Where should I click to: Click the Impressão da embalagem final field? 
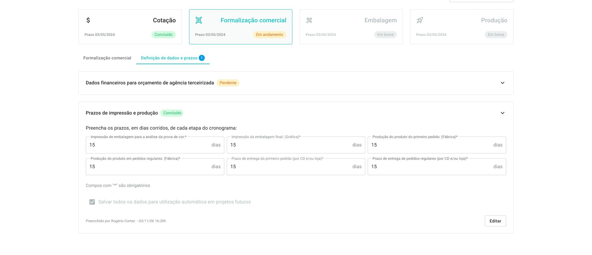pyautogui.click(x=290, y=145)
